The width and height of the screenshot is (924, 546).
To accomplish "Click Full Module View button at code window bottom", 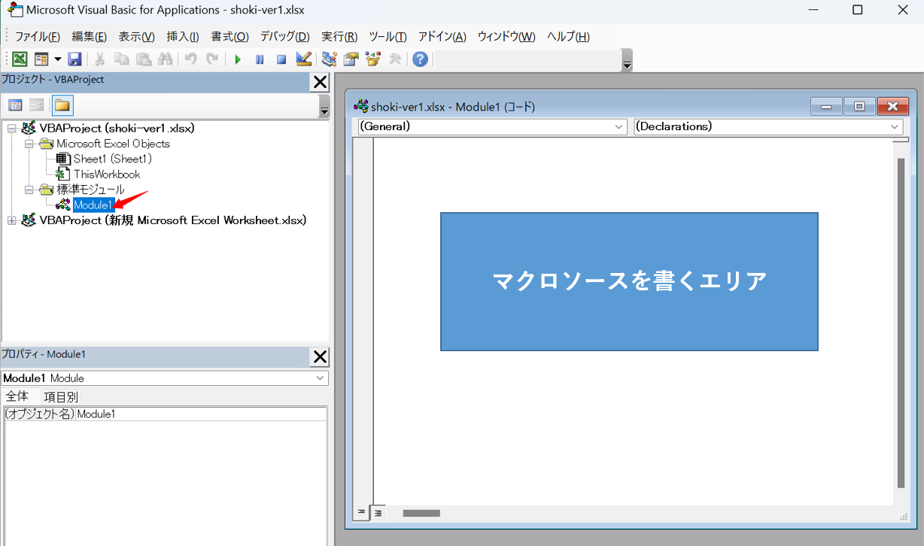I will (x=378, y=513).
